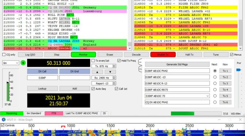This screenshot has height=136, width=245.
Task: Click the Tx 875 Hz spinner arrows
Action: click(x=114, y=66)
